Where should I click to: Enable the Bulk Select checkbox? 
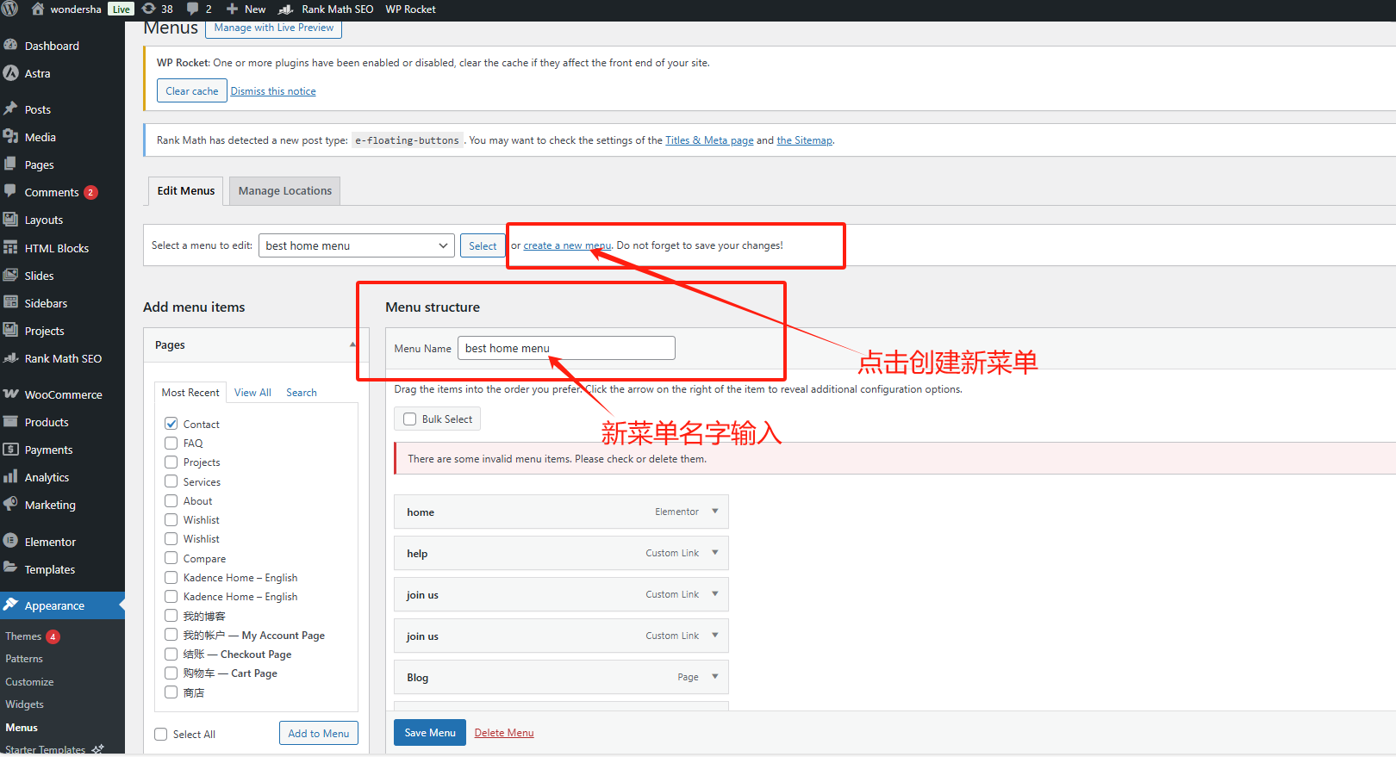(x=410, y=419)
